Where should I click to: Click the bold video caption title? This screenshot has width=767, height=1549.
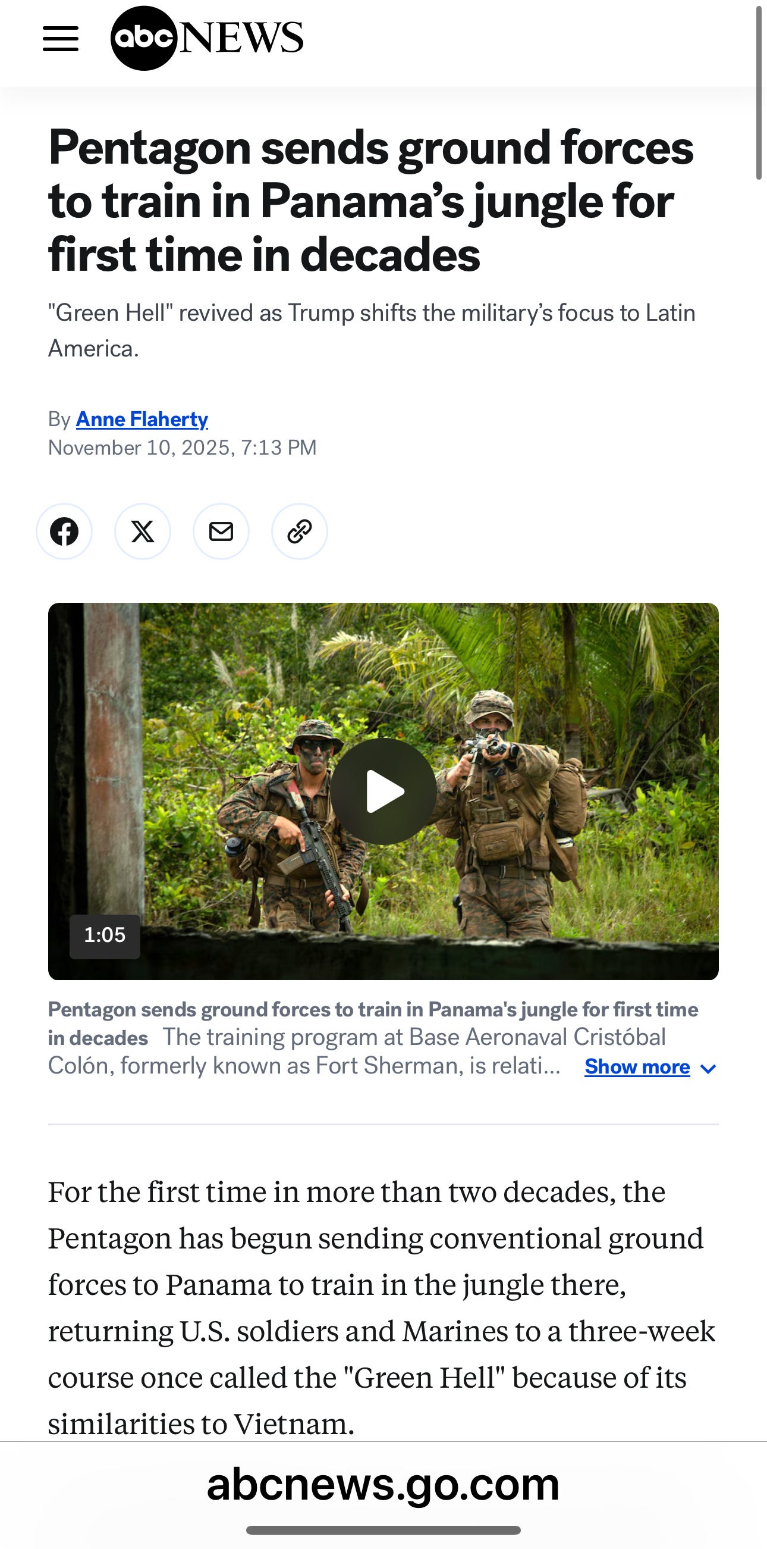(373, 1023)
